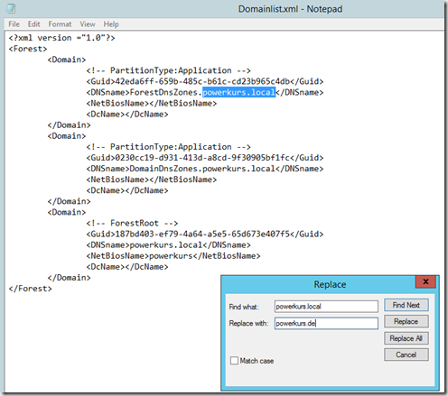The height and width of the screenshot is (396, 448).
Task: Open the Help menu
Action: tap(111, 24)
